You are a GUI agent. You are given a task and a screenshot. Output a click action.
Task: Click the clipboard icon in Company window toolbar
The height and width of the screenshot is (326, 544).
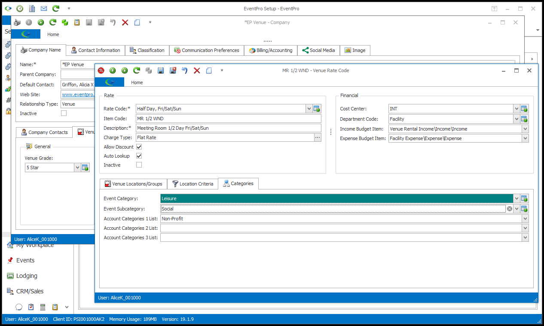tap(77, 22)
